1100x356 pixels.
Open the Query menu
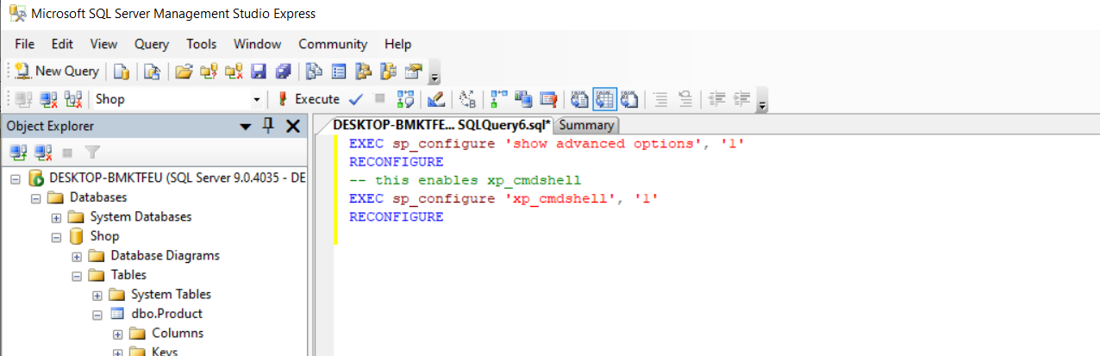click(152, 44)
